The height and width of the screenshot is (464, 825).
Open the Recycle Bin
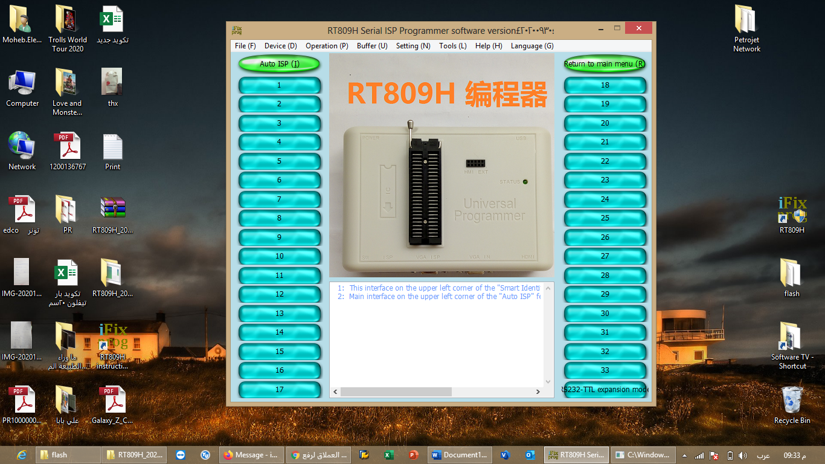click(792, 406)
